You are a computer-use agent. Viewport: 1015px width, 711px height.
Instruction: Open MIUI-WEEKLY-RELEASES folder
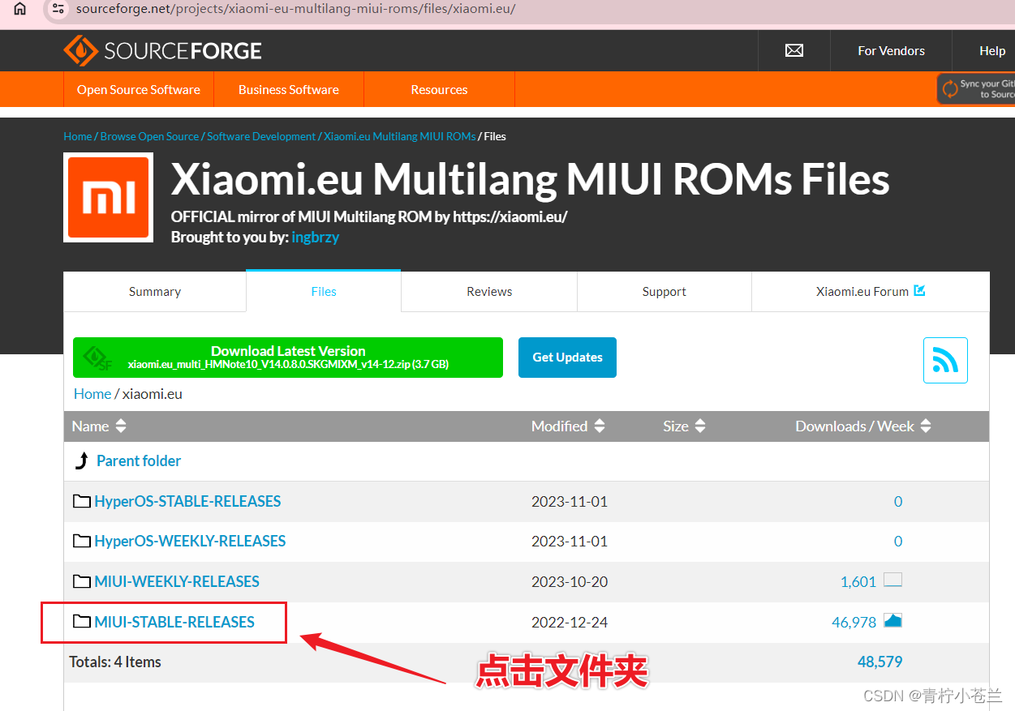177,581
